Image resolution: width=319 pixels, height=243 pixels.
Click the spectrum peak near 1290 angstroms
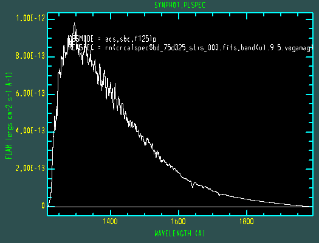tap(75, 24)
